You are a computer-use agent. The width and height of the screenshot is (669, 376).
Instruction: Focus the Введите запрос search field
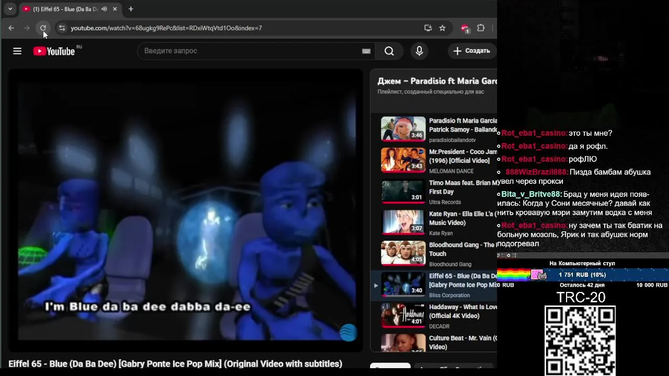click(251, 51)
